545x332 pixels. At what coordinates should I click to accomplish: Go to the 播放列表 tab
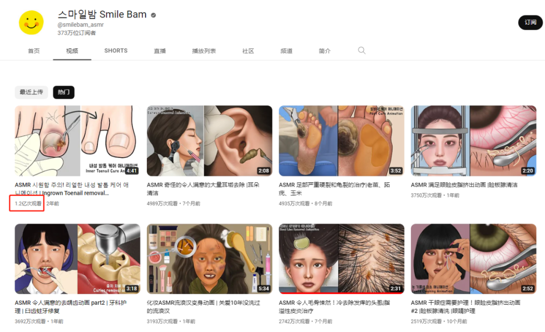click(204, 51)
